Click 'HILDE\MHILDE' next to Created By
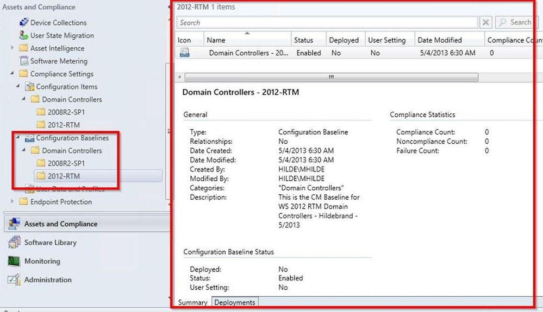543x312 pixels. (x=301, y=169)
